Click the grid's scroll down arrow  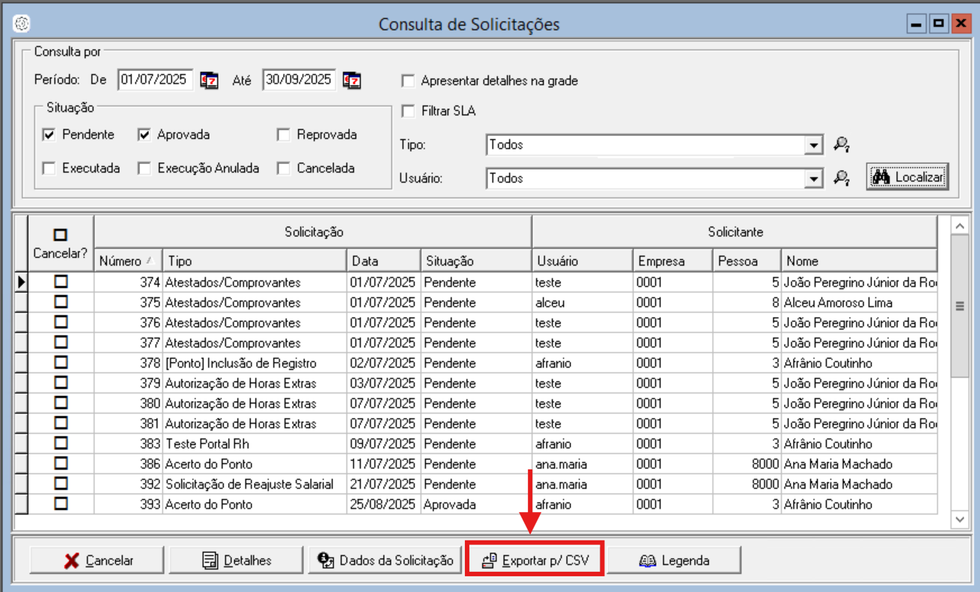click(x=959, y=519)
